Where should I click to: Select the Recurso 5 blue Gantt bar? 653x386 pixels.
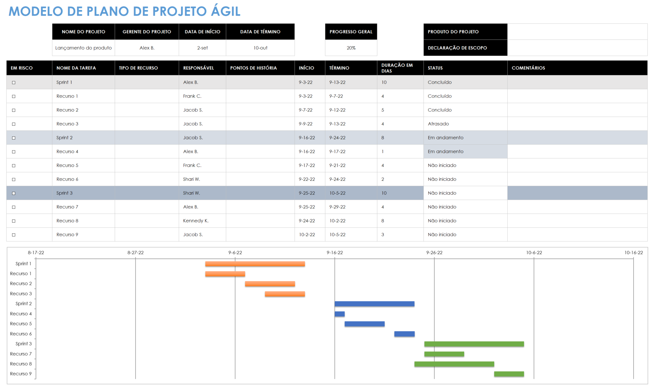(x=365, y=324)
